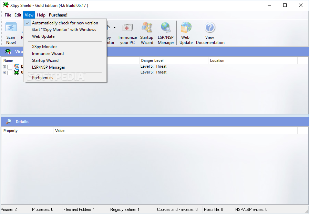This screenshot has height=214, width=309.
Task: Expand the second virus tree entry
Action: (x=4, y=73)
